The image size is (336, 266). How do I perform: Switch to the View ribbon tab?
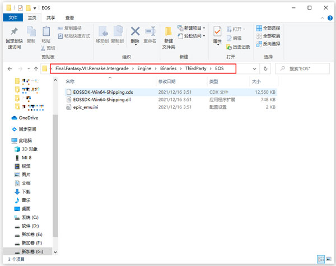(69, 18)
